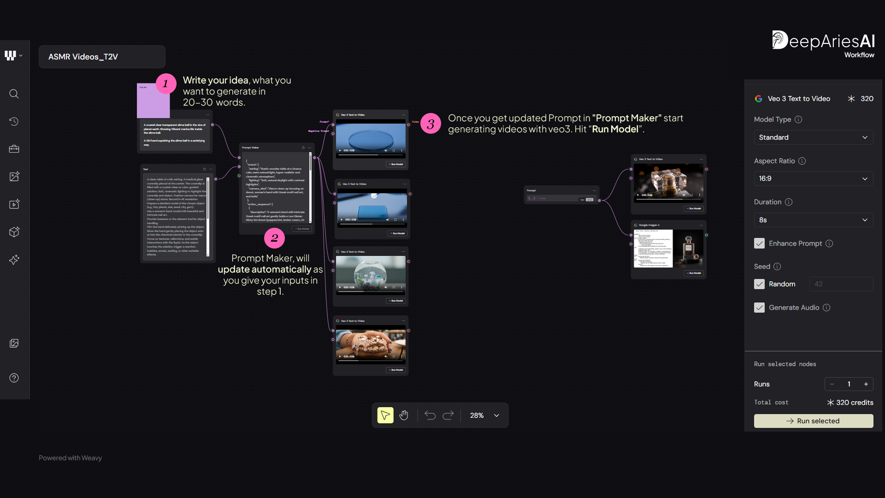
Task: Open the help question mark icon
Action: pyautogui.click(x=14, y=378)
